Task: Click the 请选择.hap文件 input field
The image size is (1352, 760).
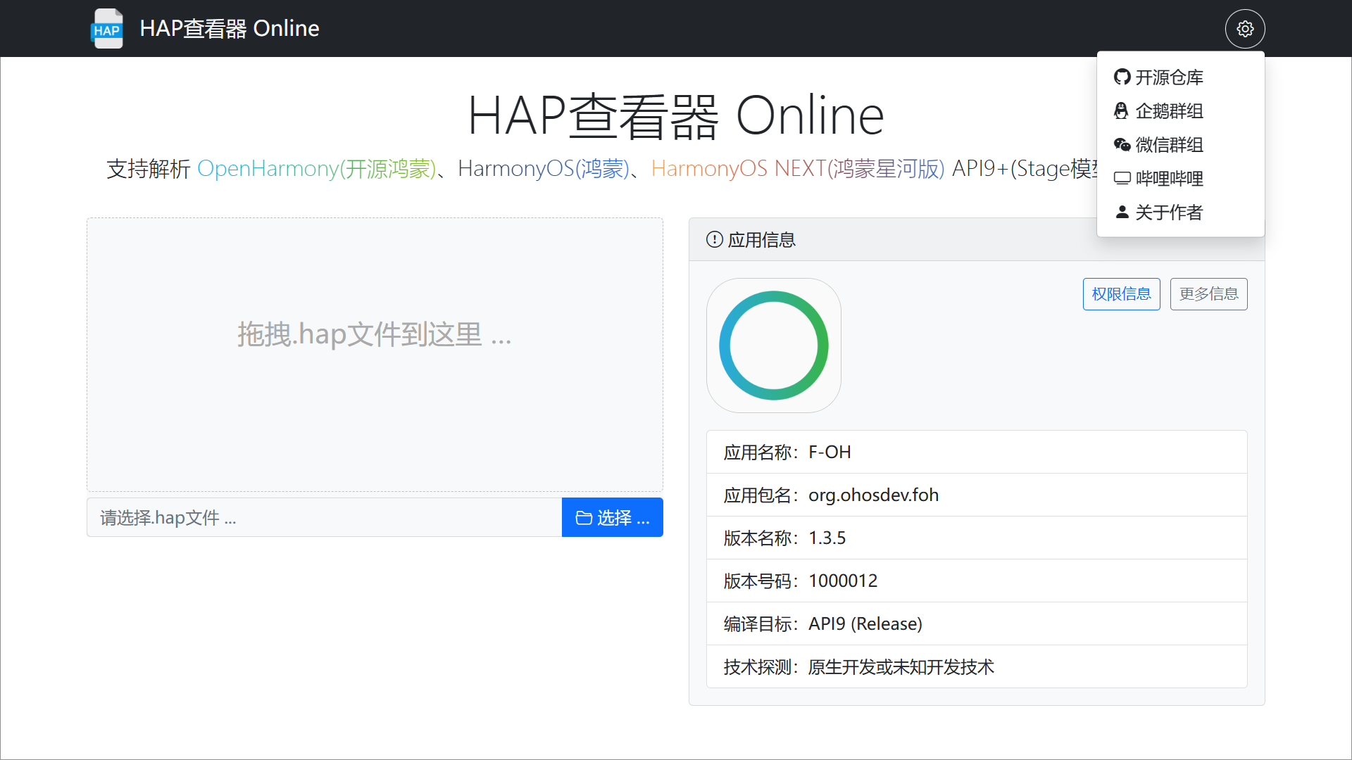Action: [324, 517]
